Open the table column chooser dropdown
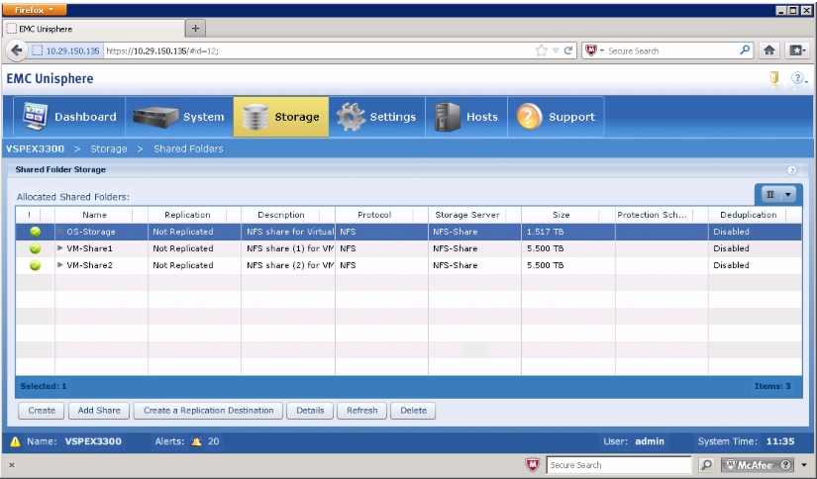The height and width of the screenshot is (479, 817). (x=778, y=195)
